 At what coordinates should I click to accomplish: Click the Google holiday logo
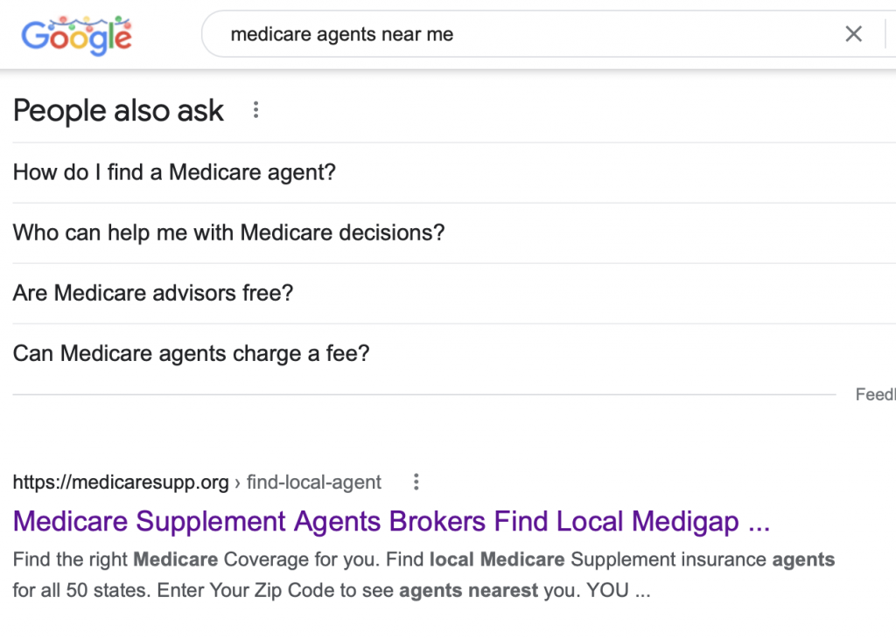(77, 36)
